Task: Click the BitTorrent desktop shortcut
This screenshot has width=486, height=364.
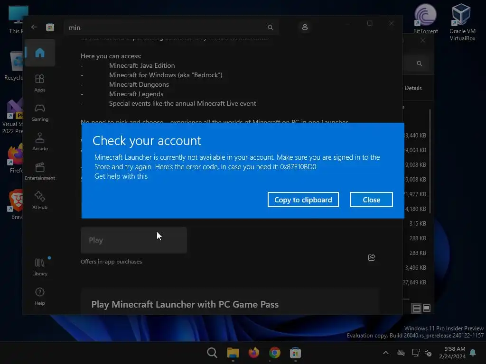Action: 426,19
